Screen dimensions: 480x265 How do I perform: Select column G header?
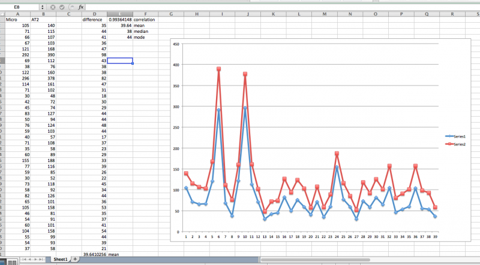[172, 13]
